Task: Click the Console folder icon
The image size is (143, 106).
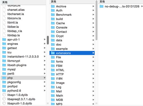Action: click(x=53, y=27)
